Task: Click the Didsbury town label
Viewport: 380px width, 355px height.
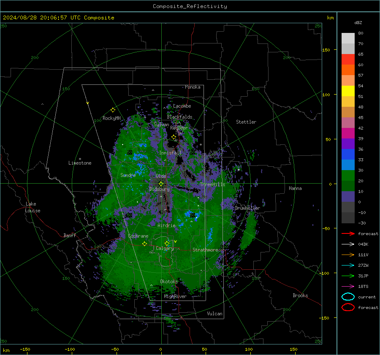Action: coord(160,189)
